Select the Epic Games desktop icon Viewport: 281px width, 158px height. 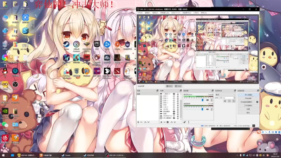coord(97,45)
